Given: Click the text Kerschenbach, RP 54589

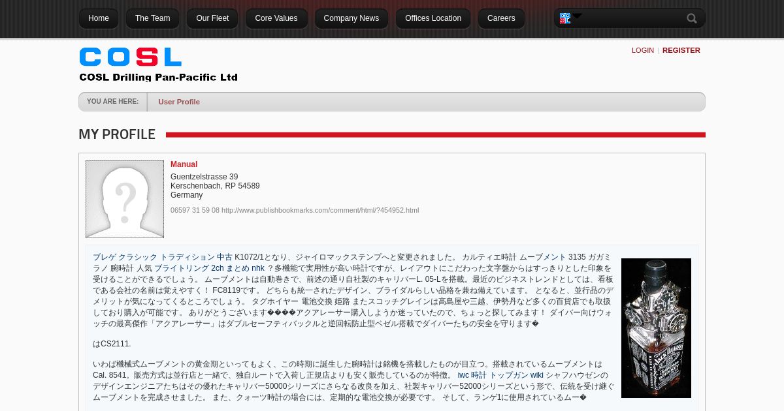Looking at the screenshot, I should pos(215,186).
